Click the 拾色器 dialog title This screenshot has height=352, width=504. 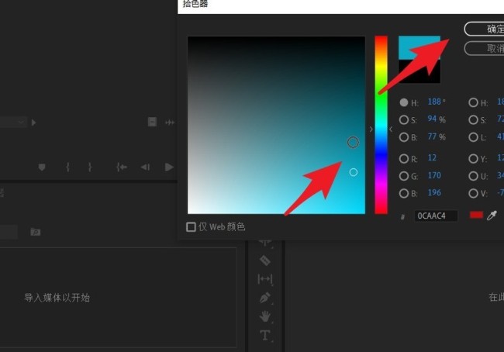coord(195,4)
